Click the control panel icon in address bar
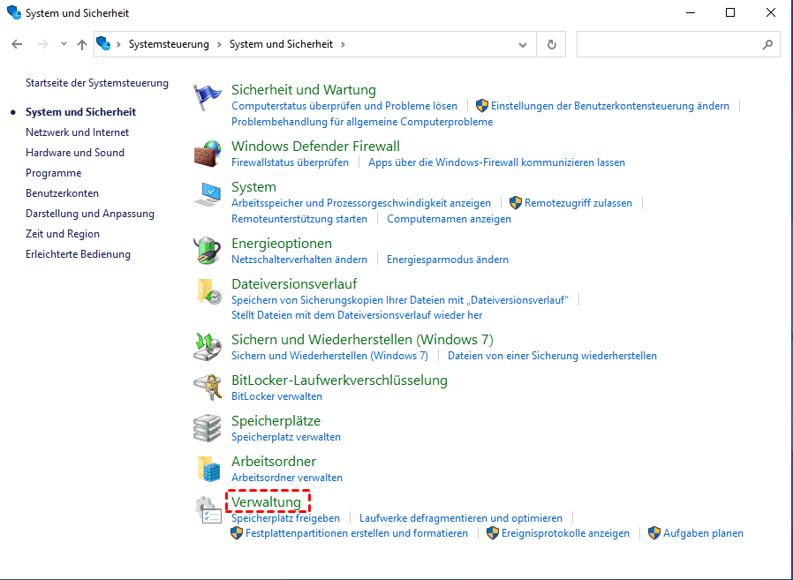 point(103,44)
